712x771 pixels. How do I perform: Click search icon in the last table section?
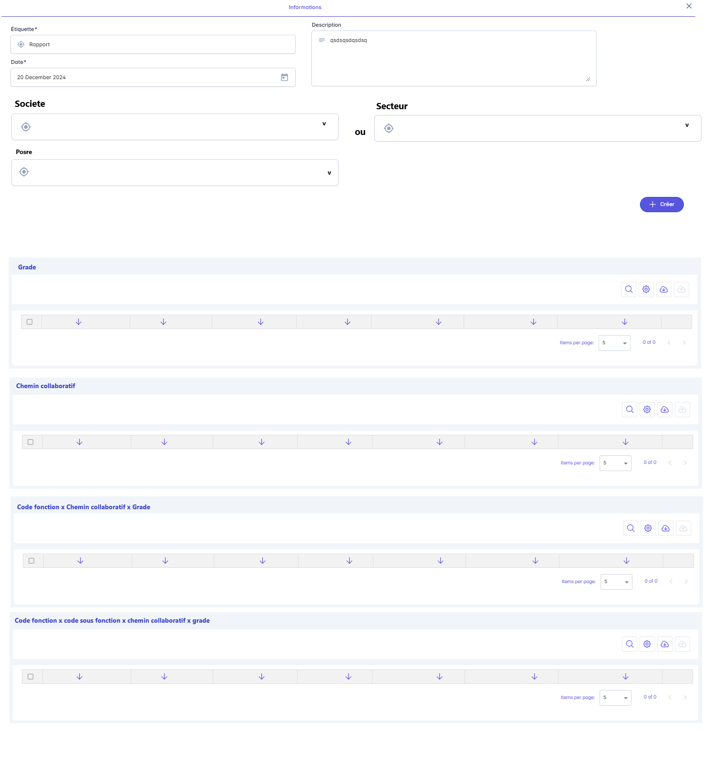tap(629, 644)
